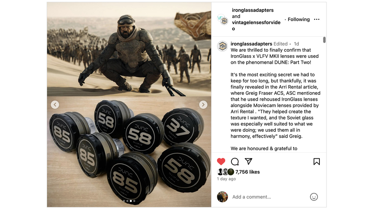Image resolution: width=374 pixels, height=210 pixels.
Task: Save the post with the bookmark icon
Action: coord(316,162)
